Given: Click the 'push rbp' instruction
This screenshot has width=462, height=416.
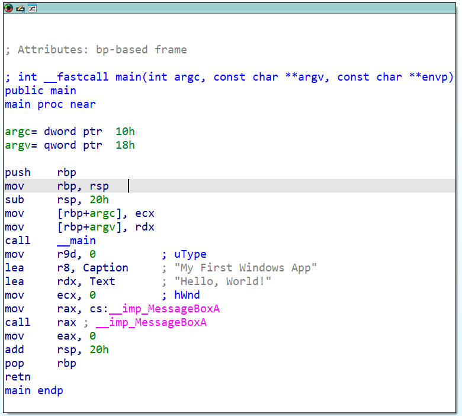Looking at the screenshot, I should pyautogui.click(x=40, y=172).
